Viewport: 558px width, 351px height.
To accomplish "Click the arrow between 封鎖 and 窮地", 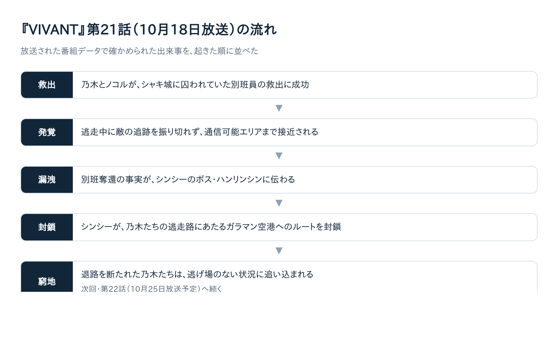I will point(279,251).
